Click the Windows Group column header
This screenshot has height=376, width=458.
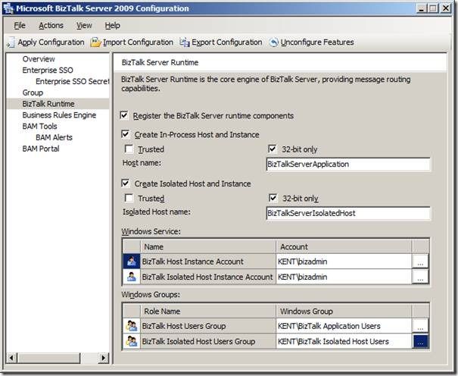344,311
